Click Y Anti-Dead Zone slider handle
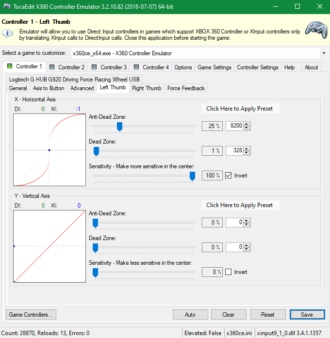The width and height of the screenshot is (330, 338). pyautogui.click(x=95, y=223)
